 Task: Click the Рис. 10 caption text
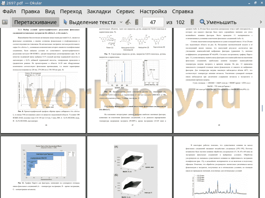132,95
